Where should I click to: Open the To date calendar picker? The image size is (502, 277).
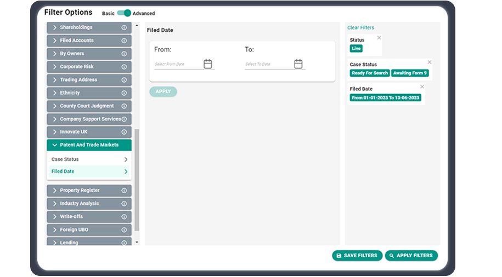tap(298, 64)
